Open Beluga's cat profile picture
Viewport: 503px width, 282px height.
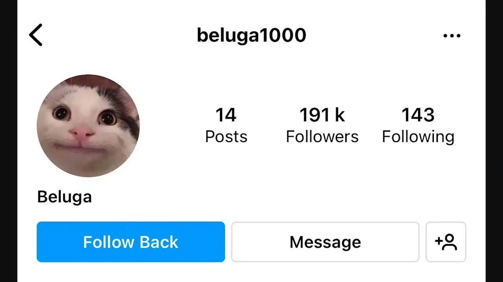[88, 126]
